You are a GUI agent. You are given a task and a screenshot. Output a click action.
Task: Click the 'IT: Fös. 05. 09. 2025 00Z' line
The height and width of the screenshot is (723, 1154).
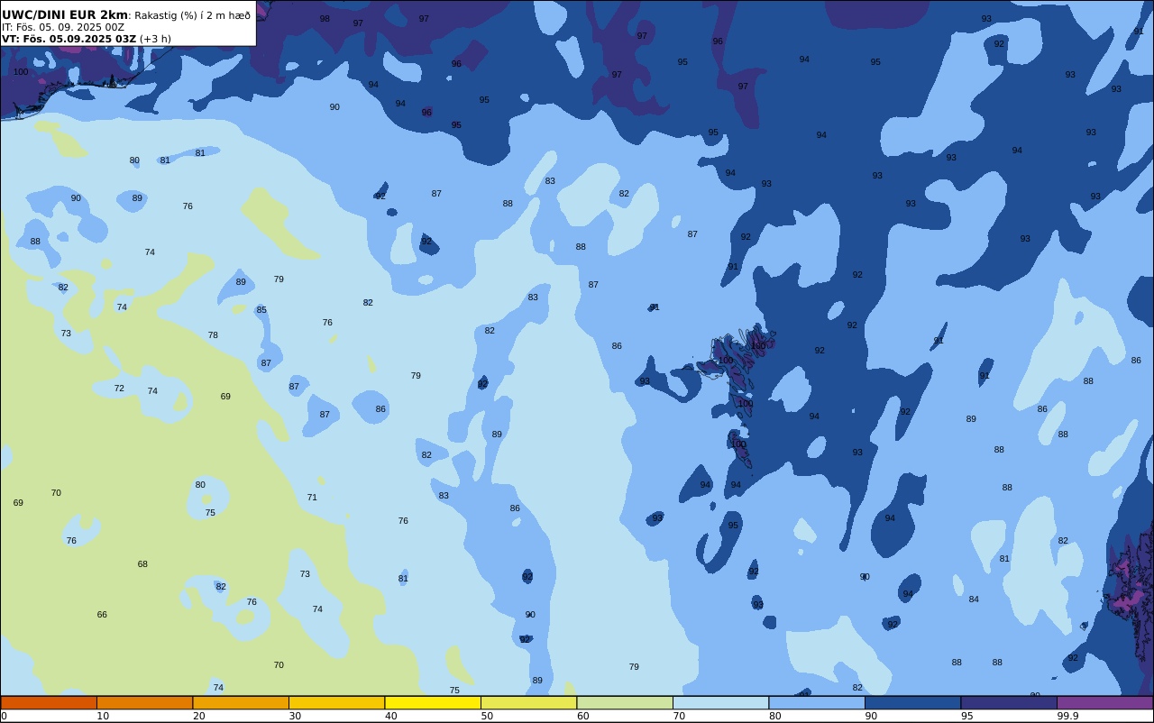[x=63, y=27]
